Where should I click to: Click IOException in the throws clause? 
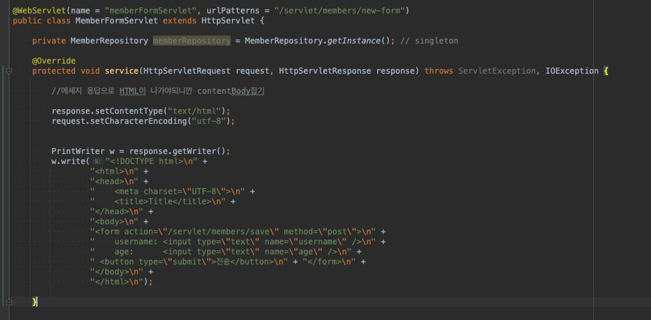[572, 71]
